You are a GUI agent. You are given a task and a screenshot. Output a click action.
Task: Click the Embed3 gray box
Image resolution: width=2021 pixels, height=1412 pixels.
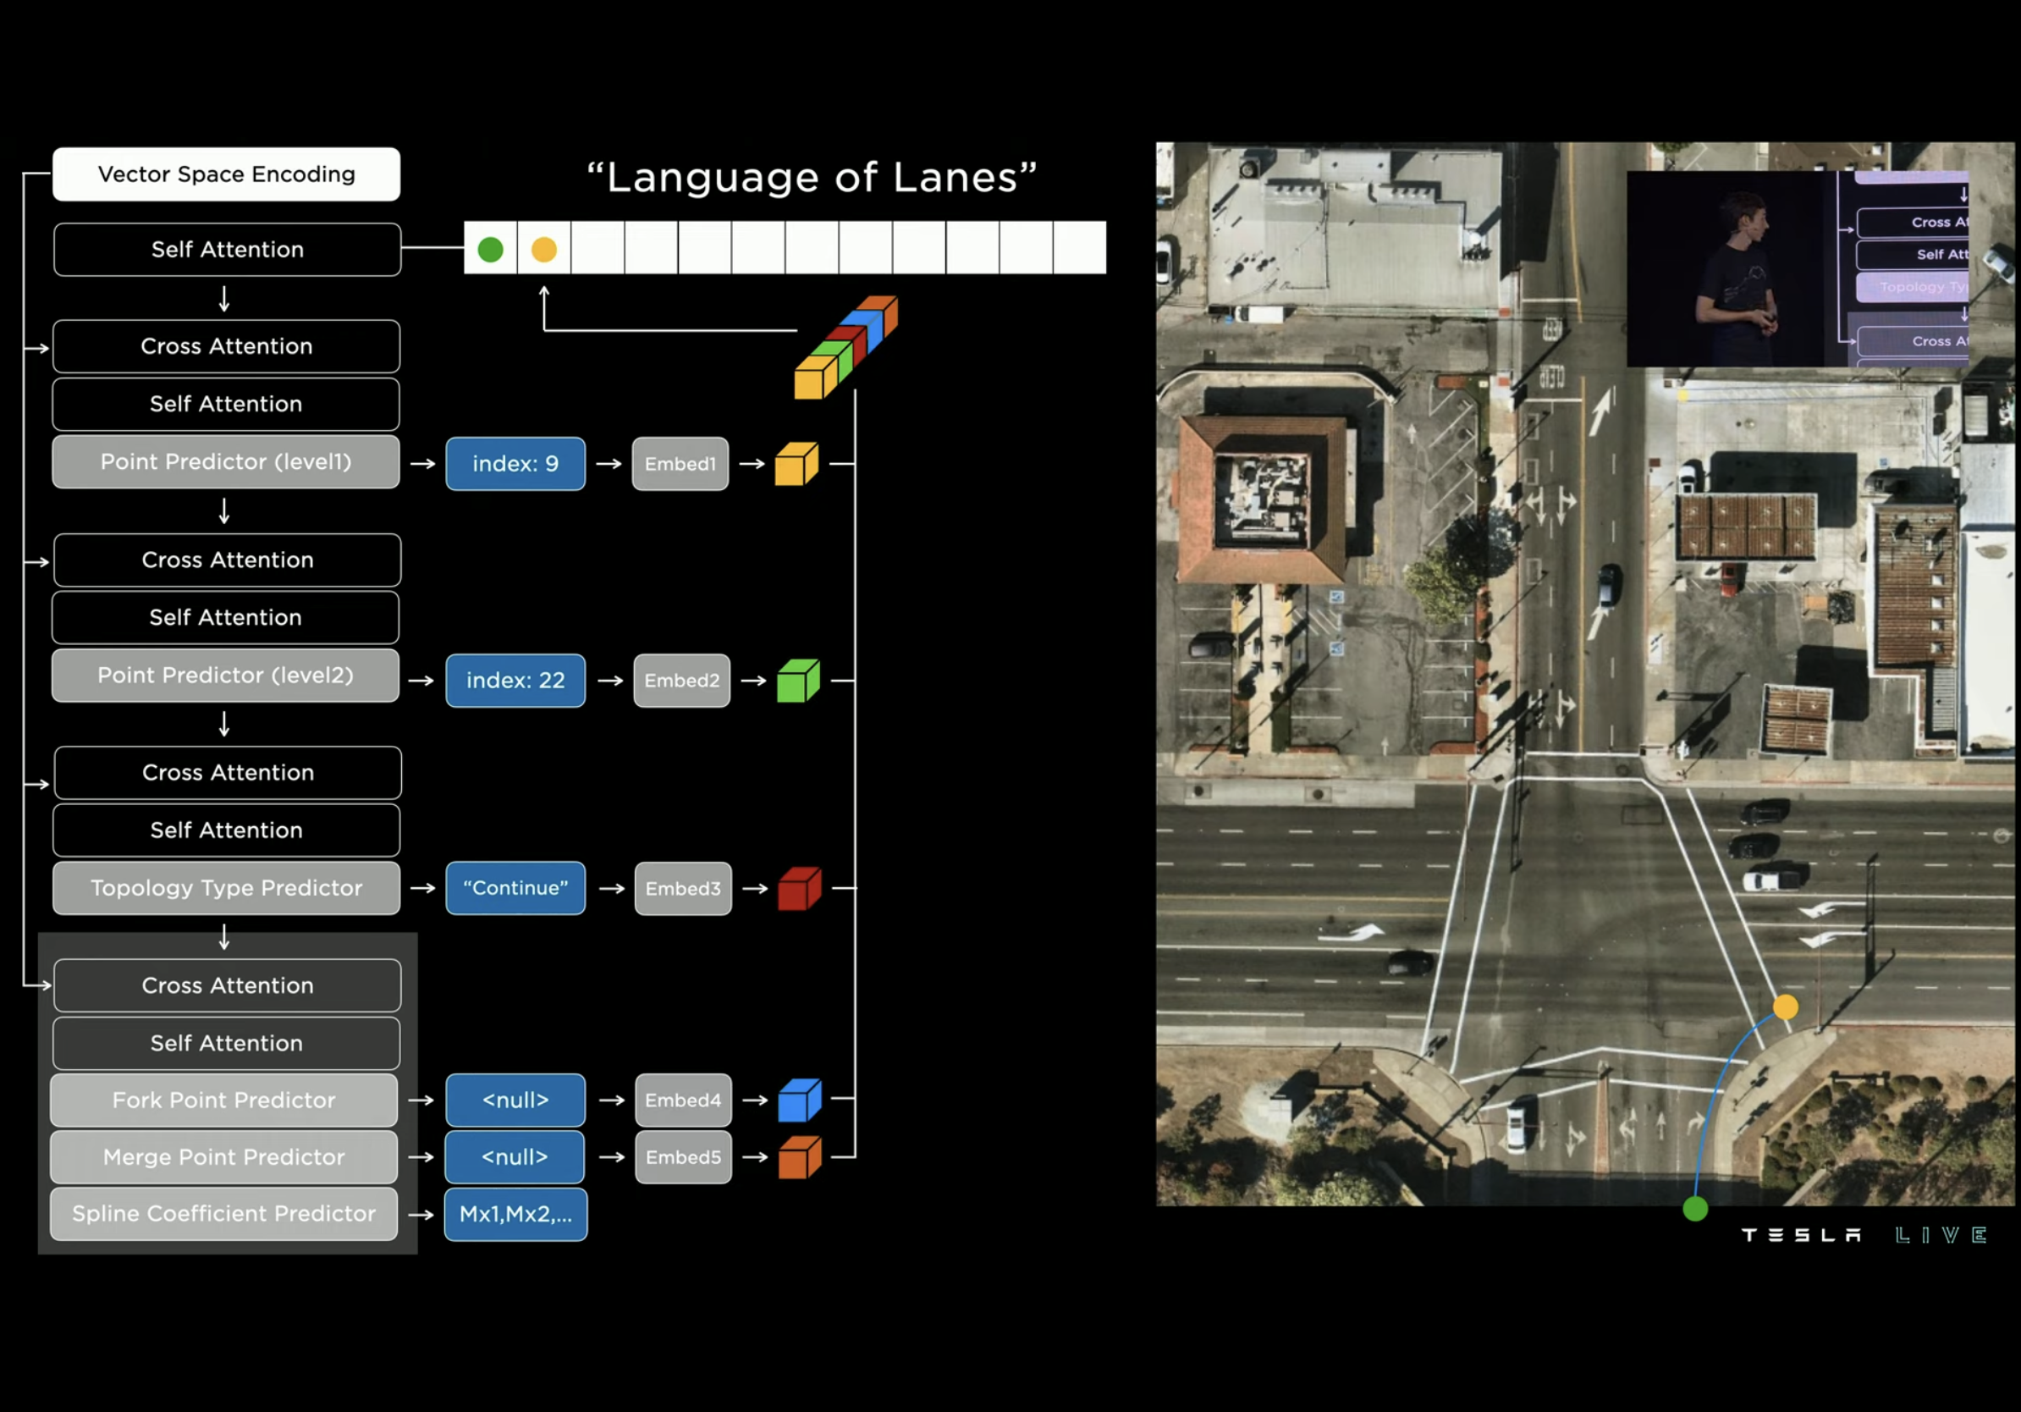(682, 889)
